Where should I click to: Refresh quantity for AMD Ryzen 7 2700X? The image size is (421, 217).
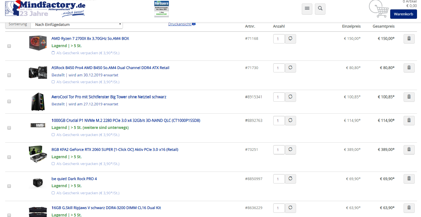290,39
